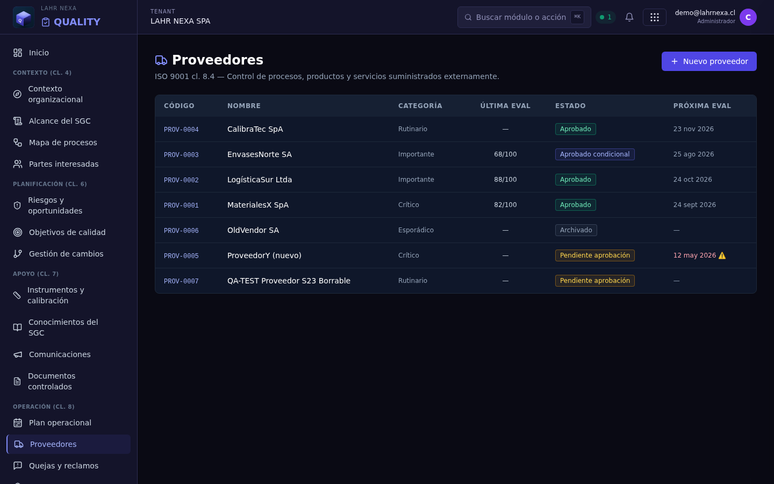Viewport: 774px width, 484px height.
Task: Click the user avatar circle C
Action: tap(748, 17)
